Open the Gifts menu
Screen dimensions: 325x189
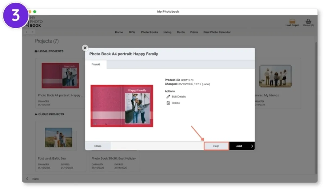coord(132,32)
